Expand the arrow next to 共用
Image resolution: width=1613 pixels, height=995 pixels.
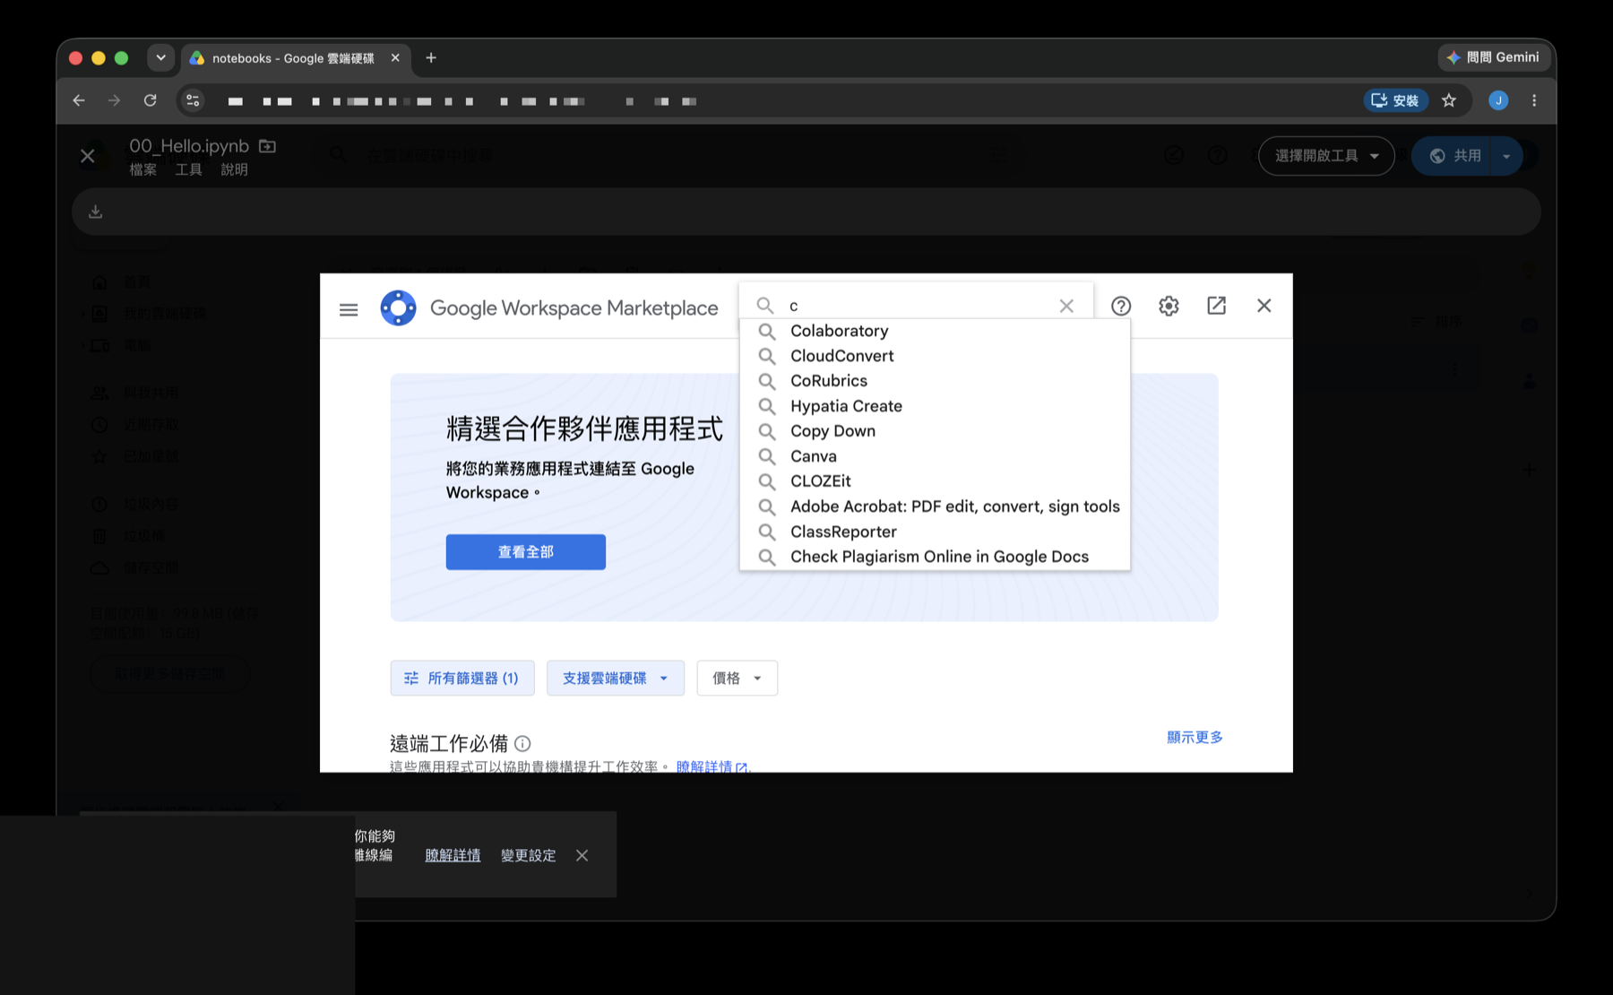pyautogui.click(x=1506, y=156)
